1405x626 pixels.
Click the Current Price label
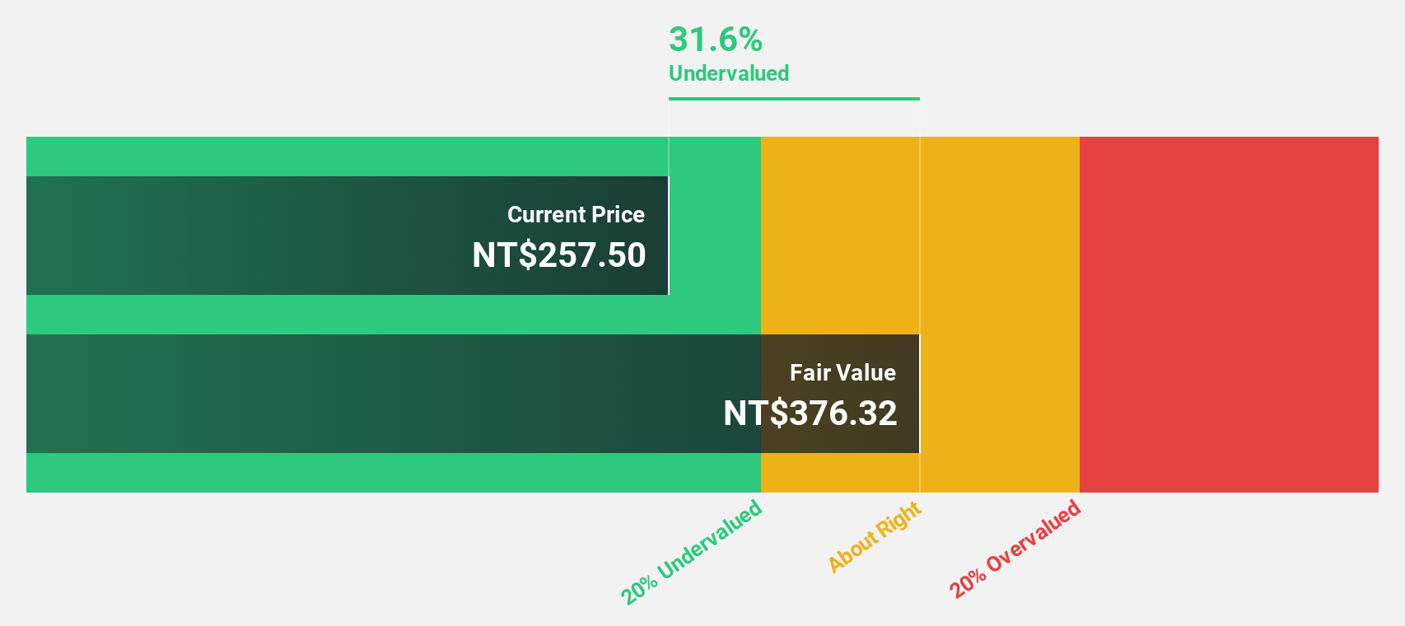point(576,215)
